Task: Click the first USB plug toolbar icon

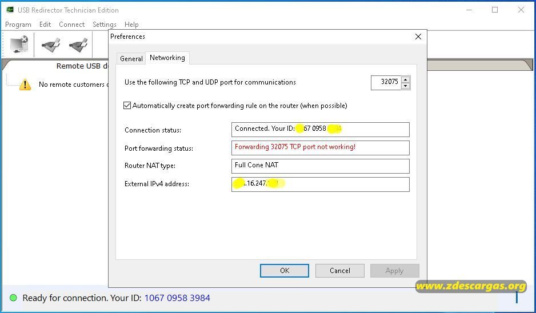Action: point(51,45)
